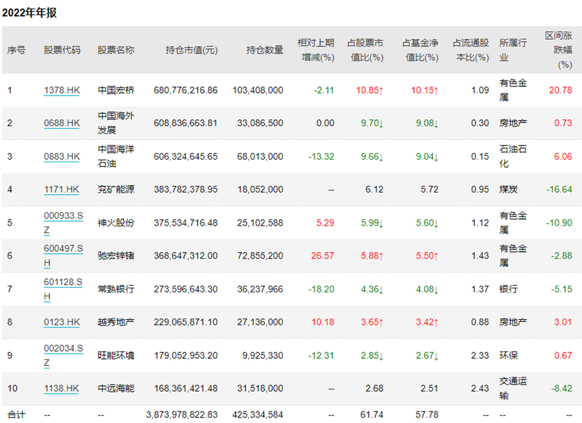Image resolution: width=582 pixels, height=423 pixels.
Task: Open stock code link 600497.SH
Action: (63, 256)
